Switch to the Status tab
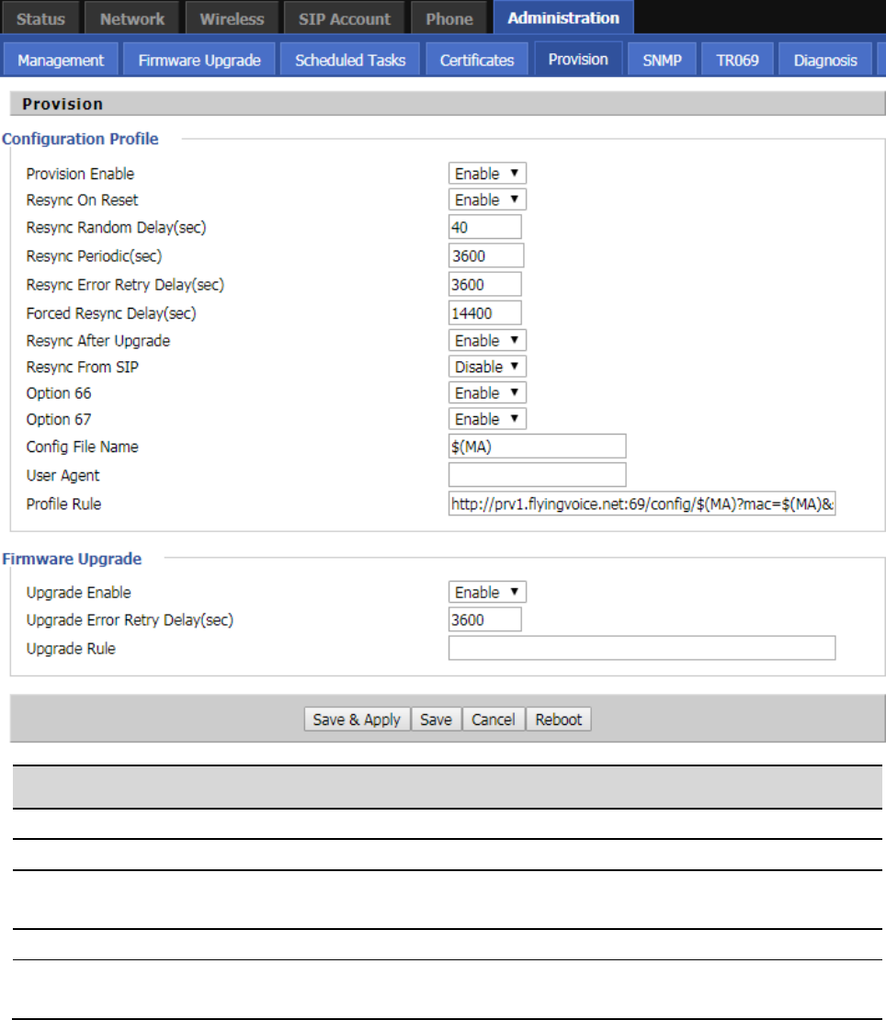886x1020 pixels. tap(41, 18)
